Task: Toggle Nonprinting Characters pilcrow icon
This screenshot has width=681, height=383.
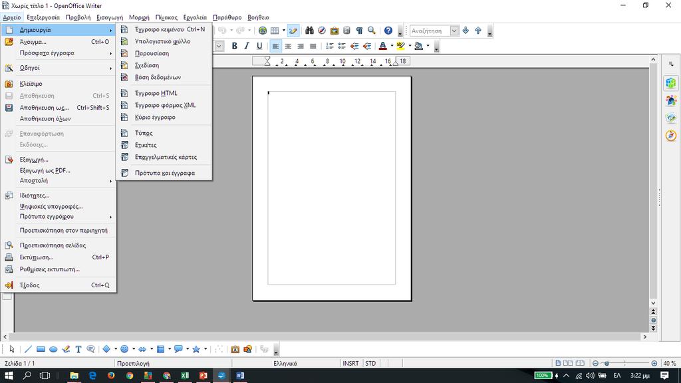Action: 359,31
